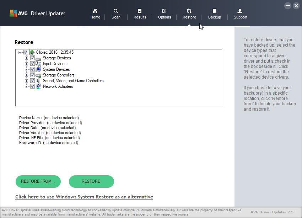Click the Hardware ID info line
Image resolution: width=302 pixels, height=218 pixels.
coord(49,143)
